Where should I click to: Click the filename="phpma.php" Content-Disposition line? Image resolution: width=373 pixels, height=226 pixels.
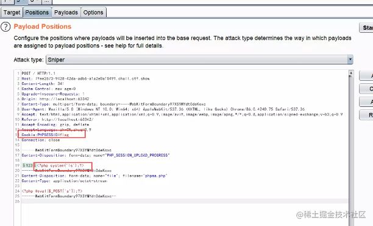click(94, 176)
